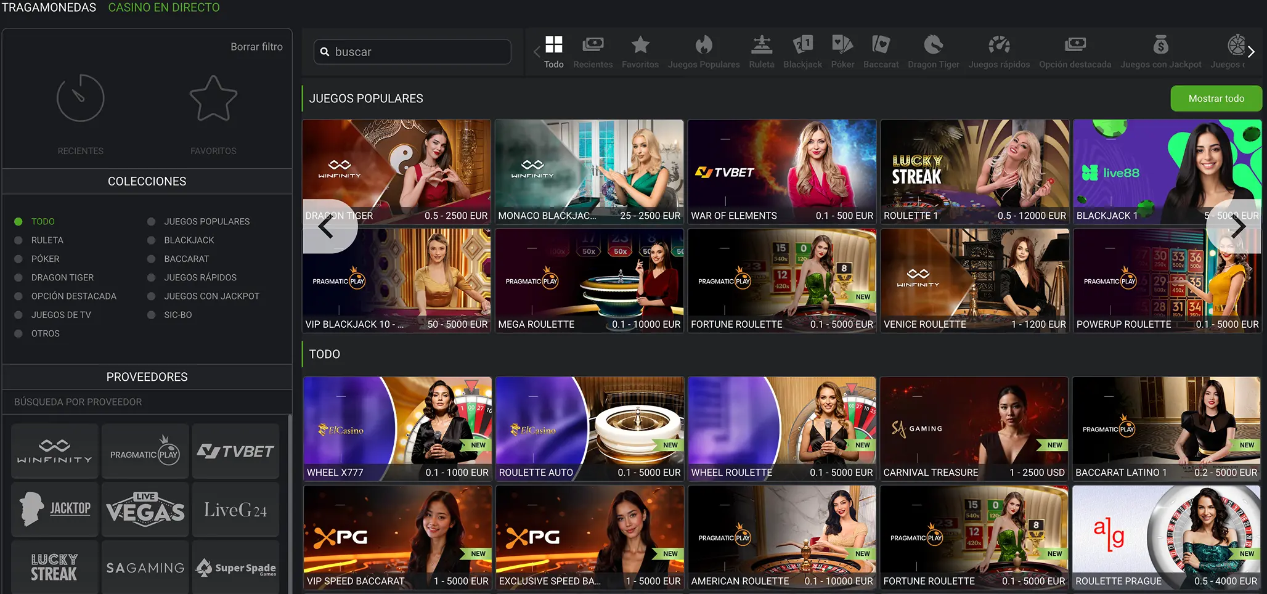Click the Favoritos star in category bar
Image resolution: width=1267 pixels, height=594 pixels.
(x=640, y=46)
